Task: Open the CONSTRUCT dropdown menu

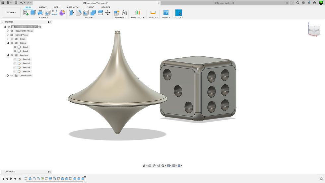Action: tap(137, 18)
